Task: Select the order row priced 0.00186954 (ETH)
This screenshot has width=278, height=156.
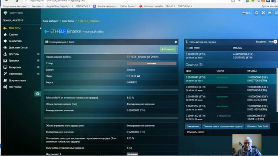Action: point(230,88)
